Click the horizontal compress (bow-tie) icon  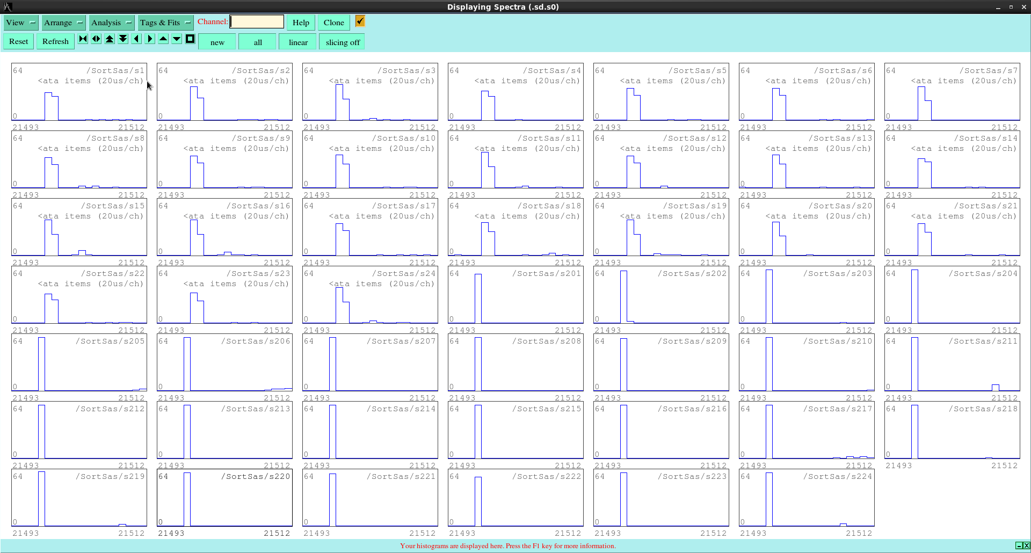(83, 39)
